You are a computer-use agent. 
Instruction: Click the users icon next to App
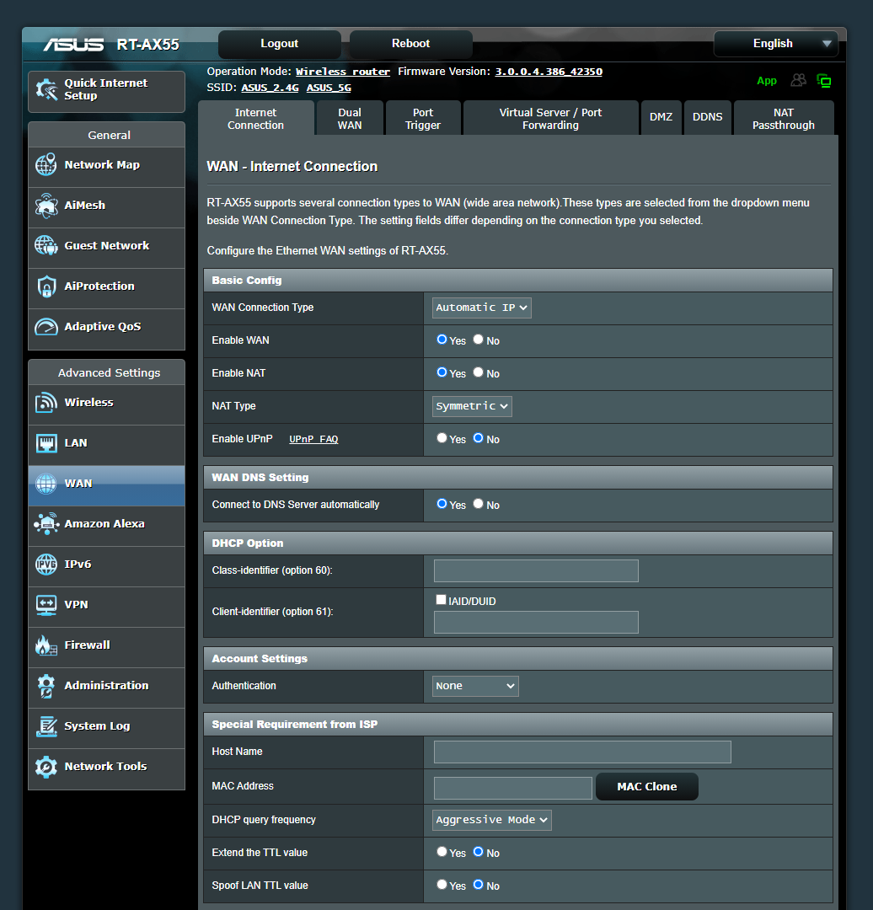point(799,81)
